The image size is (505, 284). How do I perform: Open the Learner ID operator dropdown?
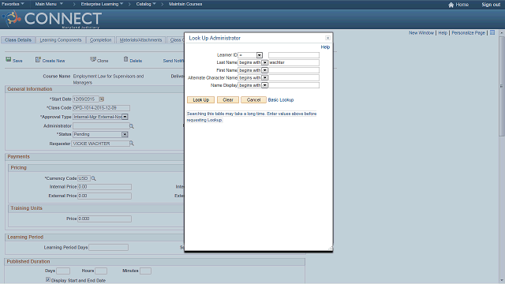pyautogui.click(x=260, y=55)
